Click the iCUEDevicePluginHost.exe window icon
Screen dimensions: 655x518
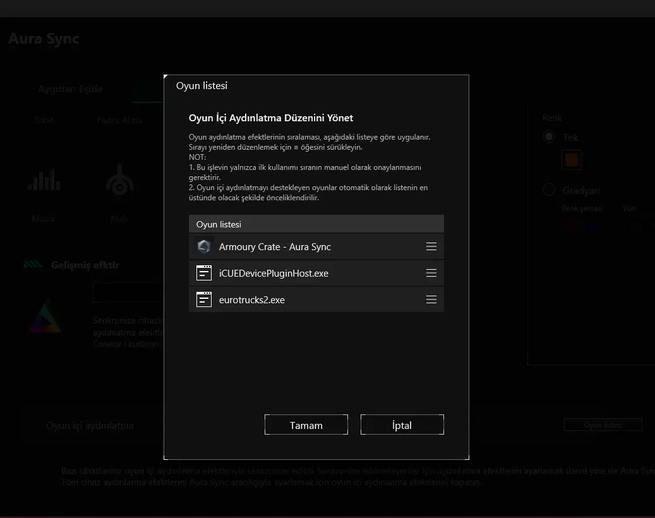tap(204, 273)
